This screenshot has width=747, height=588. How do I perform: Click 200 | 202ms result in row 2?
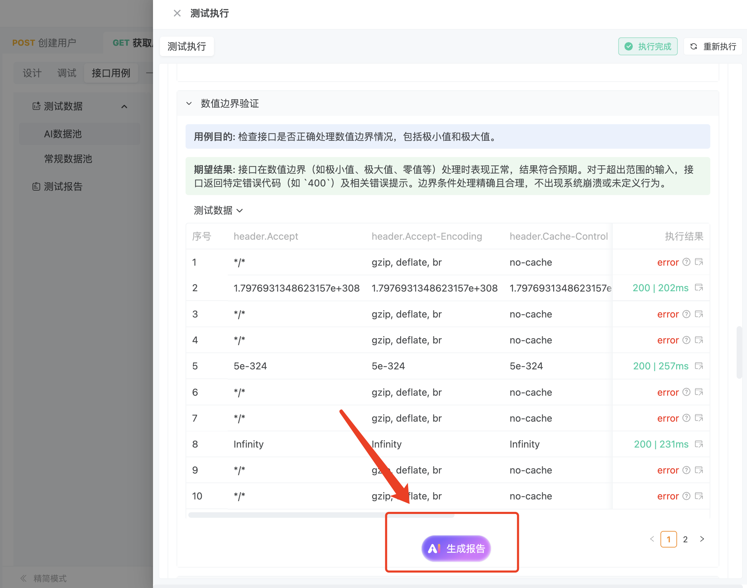[x=660, y=288]
